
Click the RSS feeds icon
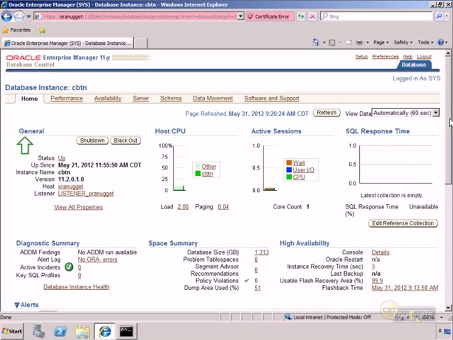pos(332,42)
